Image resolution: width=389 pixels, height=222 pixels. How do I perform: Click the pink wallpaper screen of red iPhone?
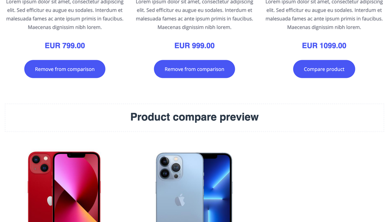pos(76,188)
